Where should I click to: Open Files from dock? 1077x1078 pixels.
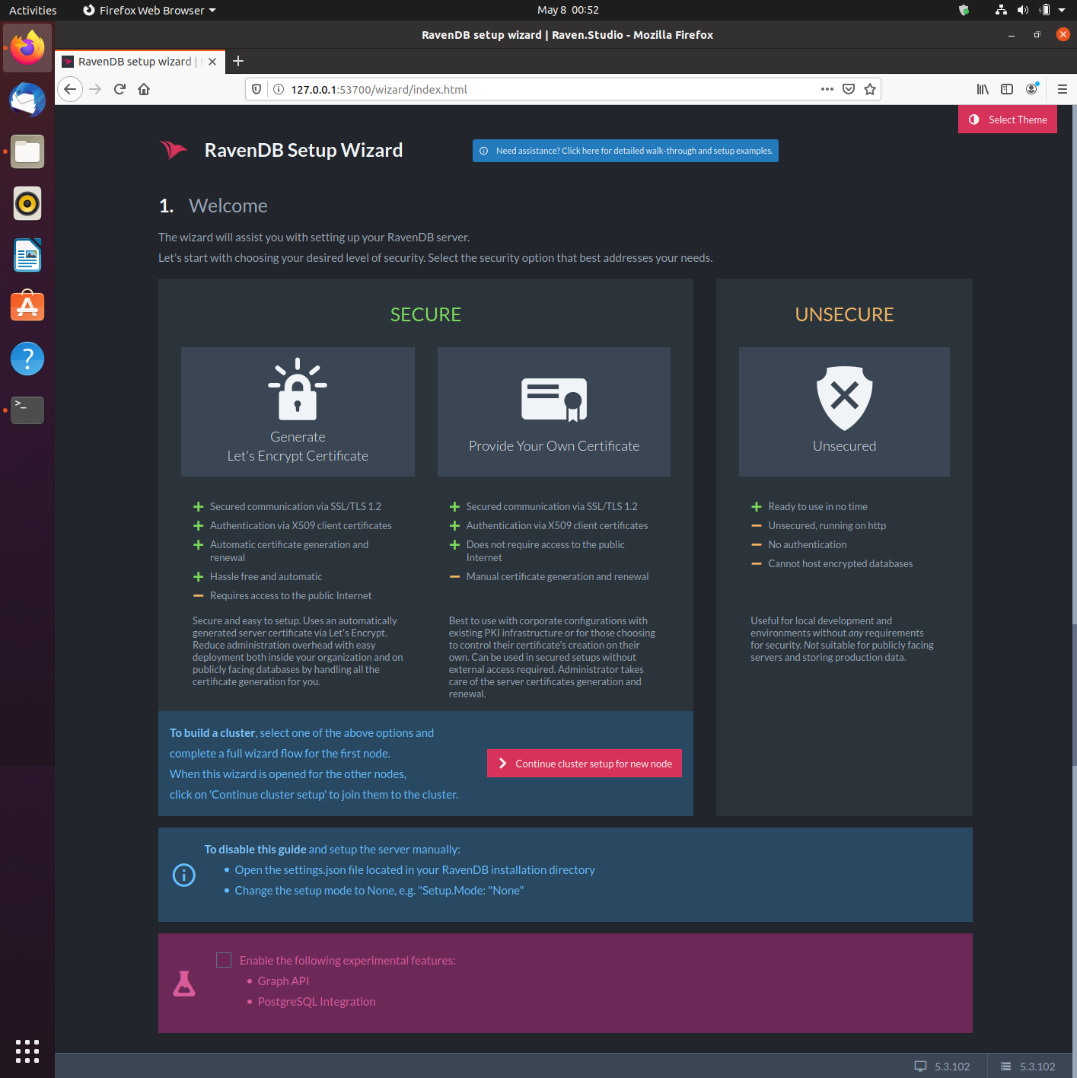tap(27, 151)
